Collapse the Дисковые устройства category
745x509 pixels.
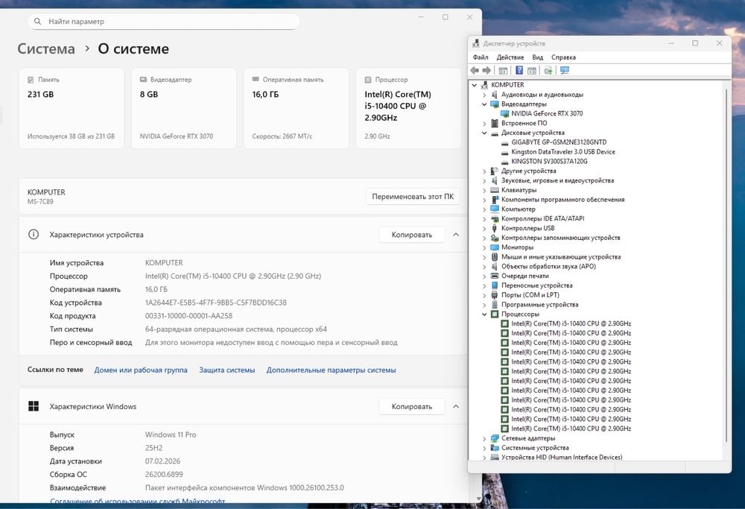click(484, 133)
